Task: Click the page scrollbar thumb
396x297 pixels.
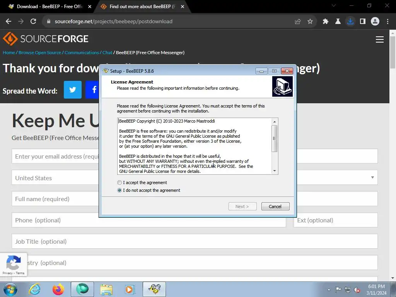Action: pyautogui.click(x=393, y=52)
